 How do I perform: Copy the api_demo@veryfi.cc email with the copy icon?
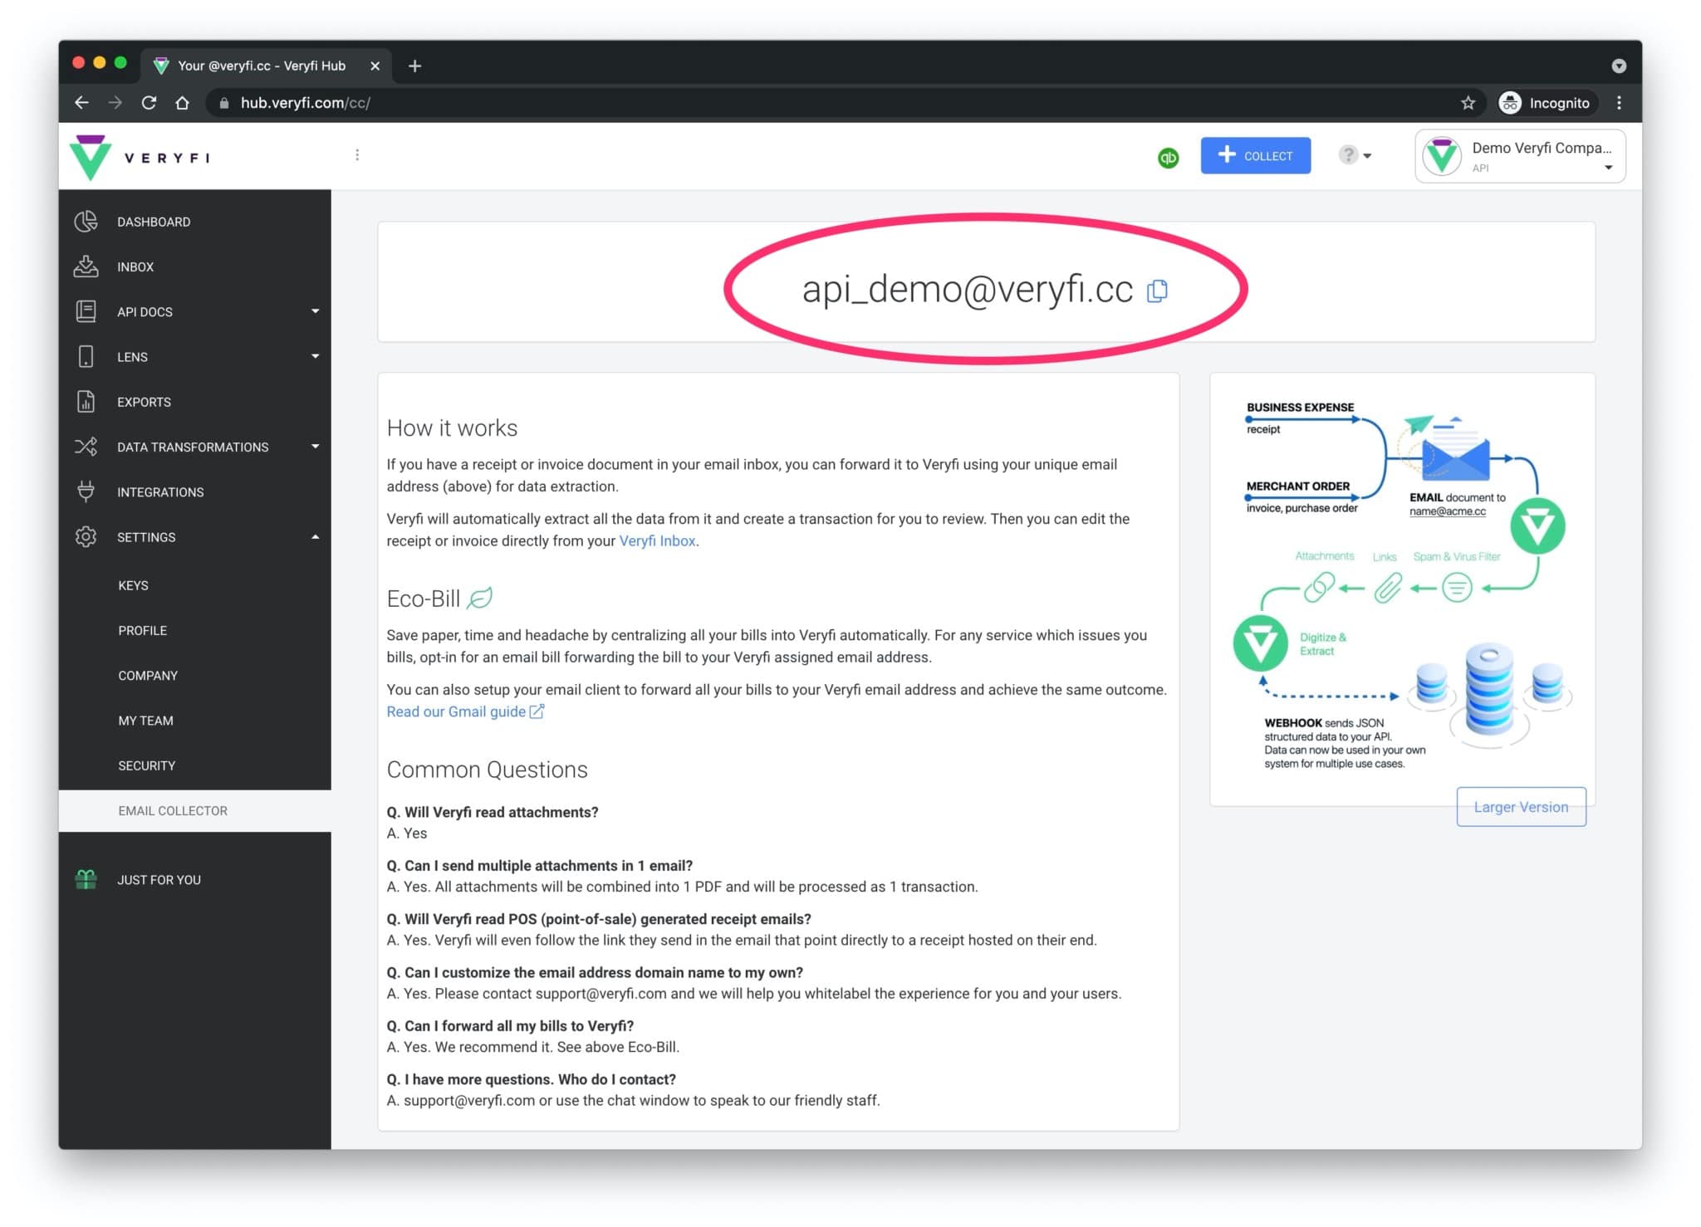tap(1158, 291)
